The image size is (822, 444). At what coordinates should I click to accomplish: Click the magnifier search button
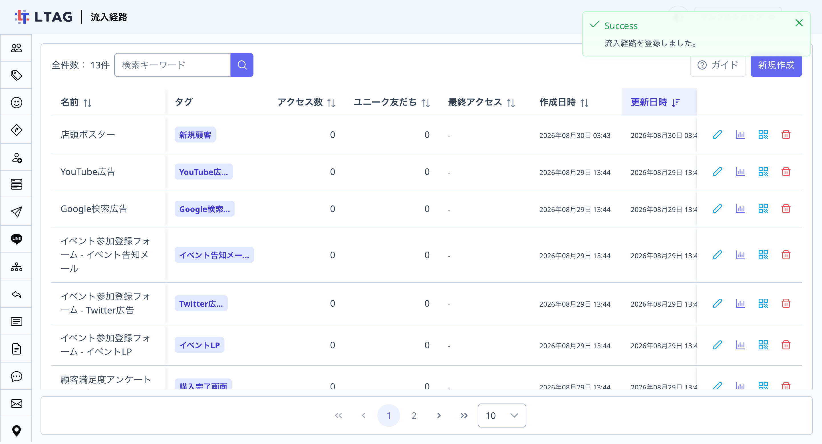click(x=242, y=65)
